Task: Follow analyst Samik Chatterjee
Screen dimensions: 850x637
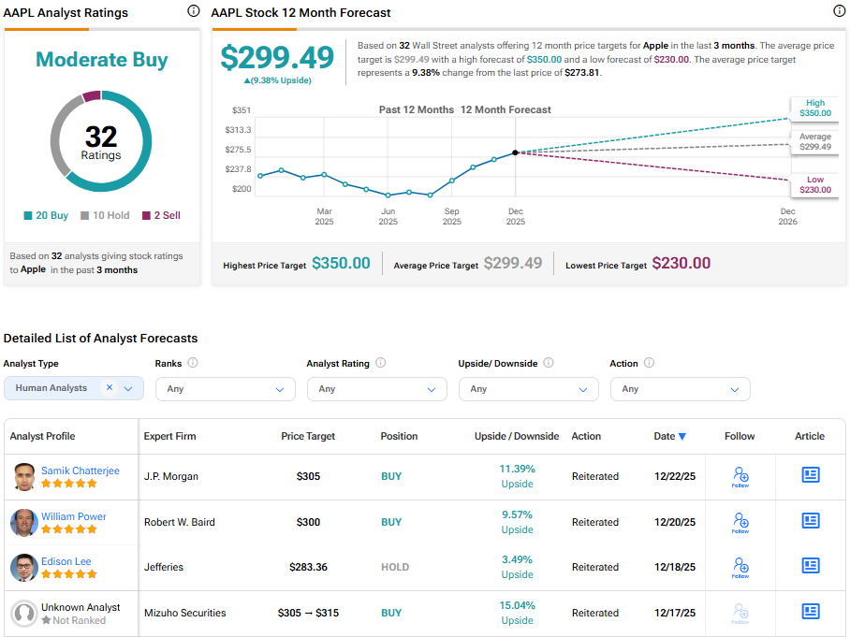Action: [x=740, y=477]
